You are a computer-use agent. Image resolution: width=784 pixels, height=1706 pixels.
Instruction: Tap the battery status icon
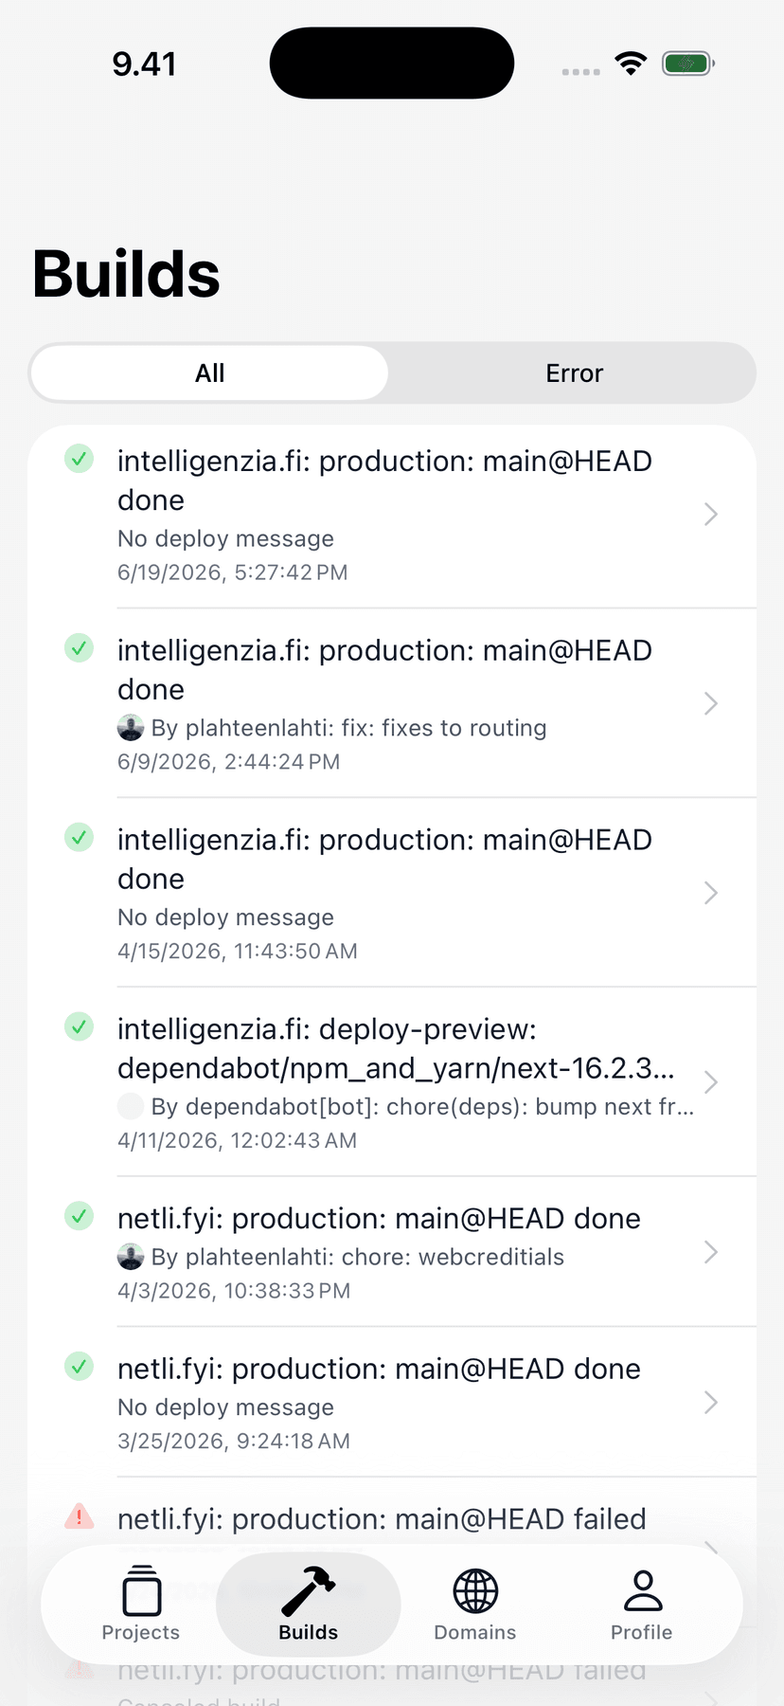(x=688, y=64)
